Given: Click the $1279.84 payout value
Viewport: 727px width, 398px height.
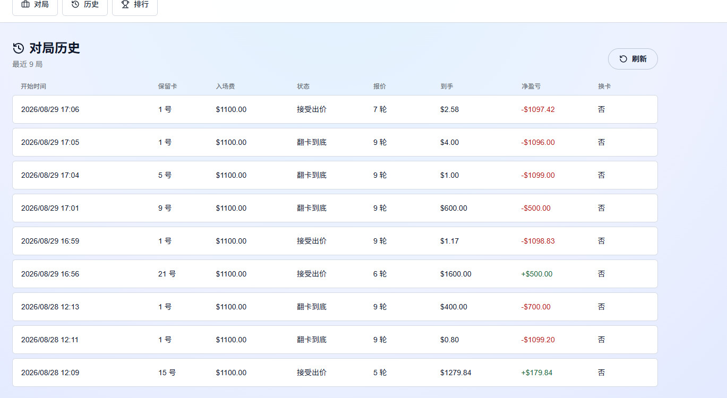Looking at the screenshot, I should coord(456,373).
